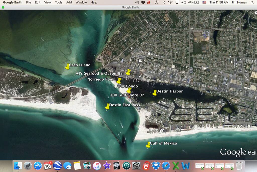
Task: Open Messages from the Dock
Action: tap(67, 166)
